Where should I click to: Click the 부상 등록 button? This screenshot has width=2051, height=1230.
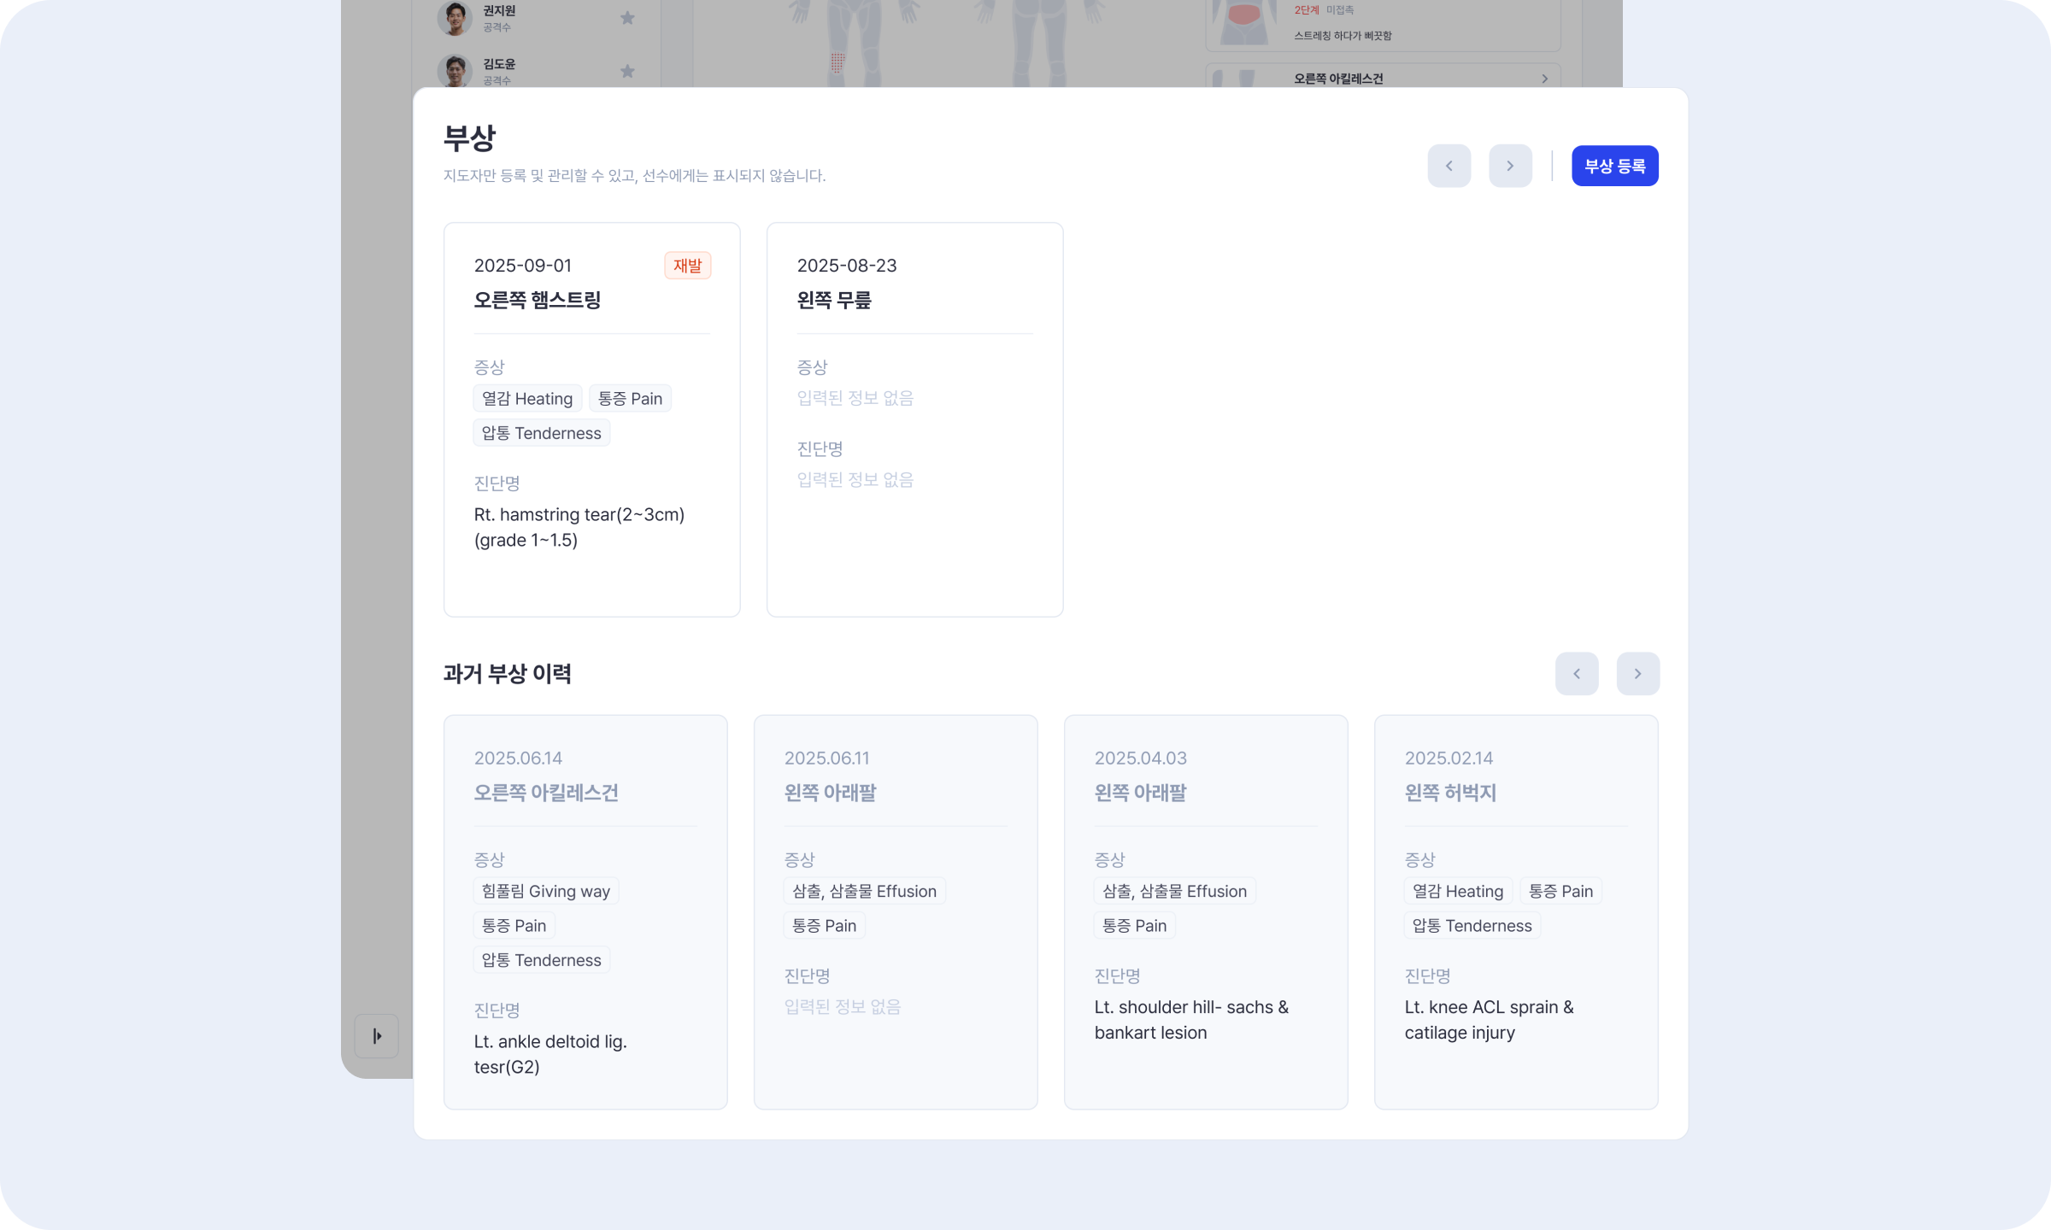point(1614,166)
